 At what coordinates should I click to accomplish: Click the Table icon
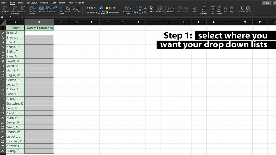23,9
